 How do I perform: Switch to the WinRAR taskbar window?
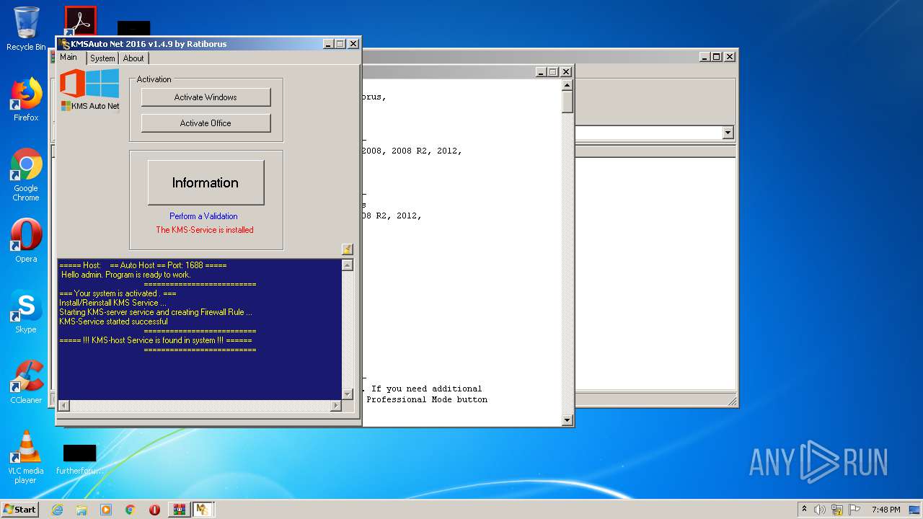pyautogui.click(x=180, y=510)
